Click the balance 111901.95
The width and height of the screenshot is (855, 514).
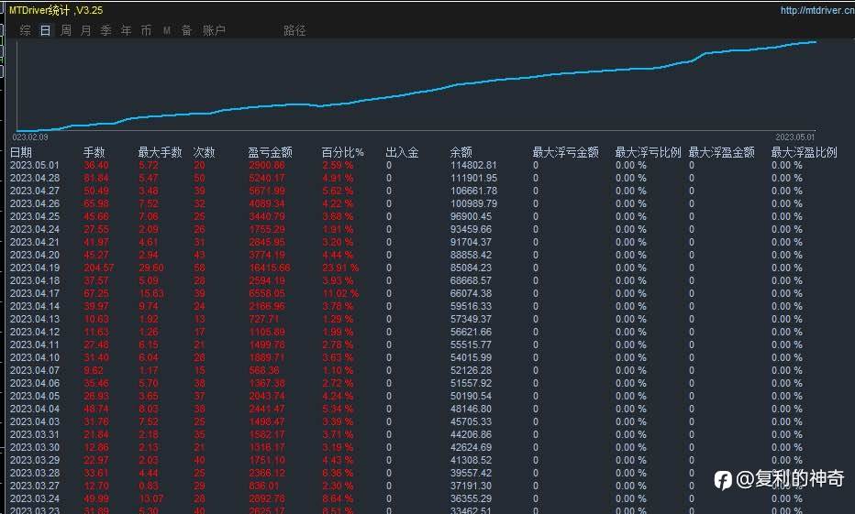[473, 178]
